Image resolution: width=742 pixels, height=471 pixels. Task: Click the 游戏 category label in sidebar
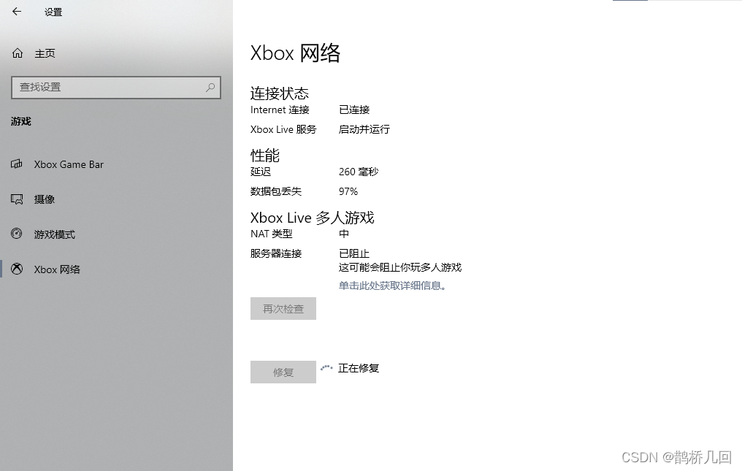point(21,121)
